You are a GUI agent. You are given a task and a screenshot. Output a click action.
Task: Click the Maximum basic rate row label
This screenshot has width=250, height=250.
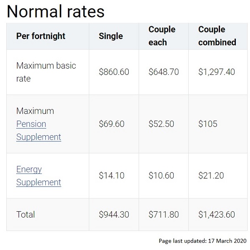click(46, 72)
